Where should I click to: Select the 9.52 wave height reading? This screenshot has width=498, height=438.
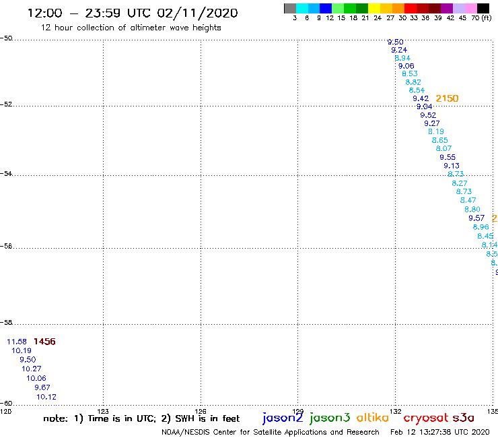tap(428, 115)
